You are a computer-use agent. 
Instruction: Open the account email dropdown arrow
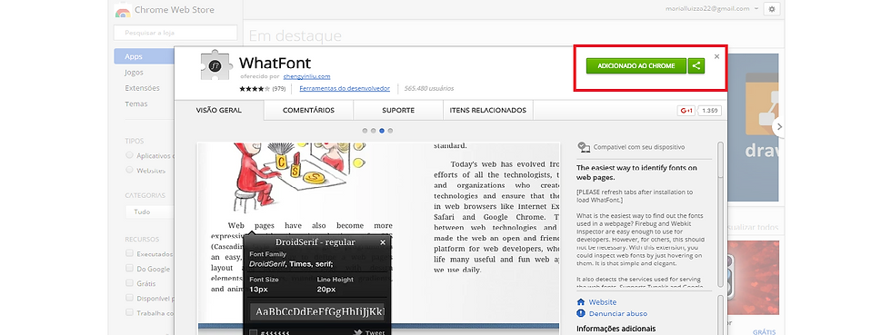coord(756,9)
